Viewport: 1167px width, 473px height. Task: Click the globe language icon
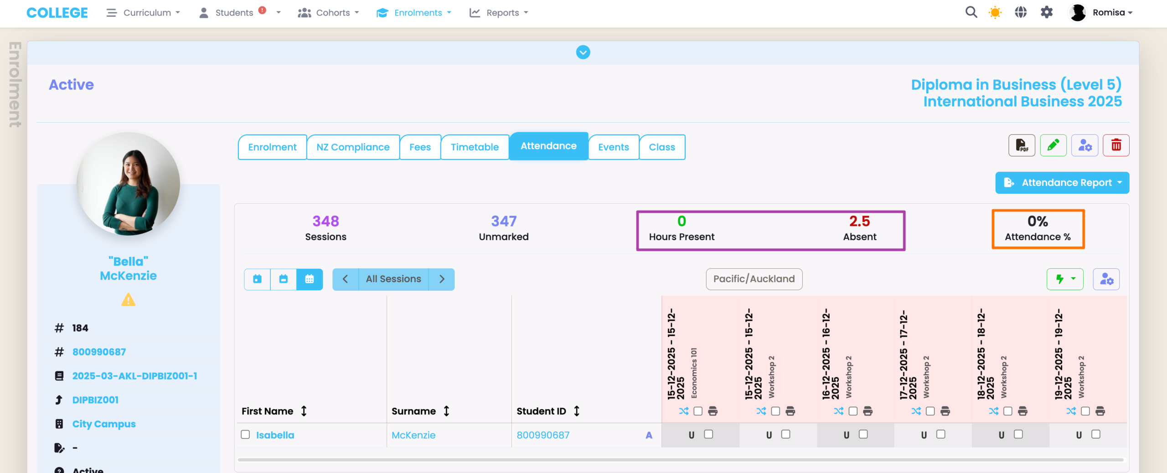click(x=1021, y=12)
